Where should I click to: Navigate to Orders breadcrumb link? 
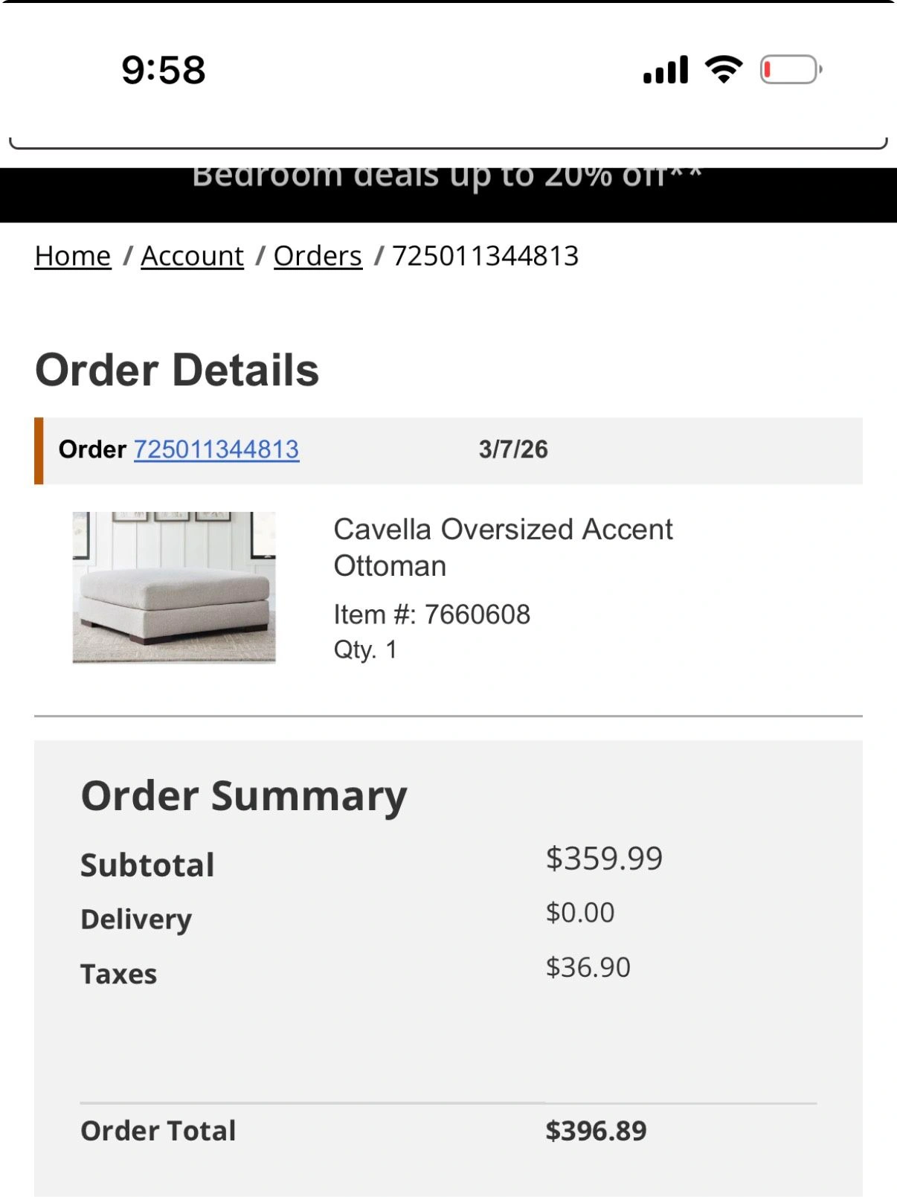click(318, 256)
